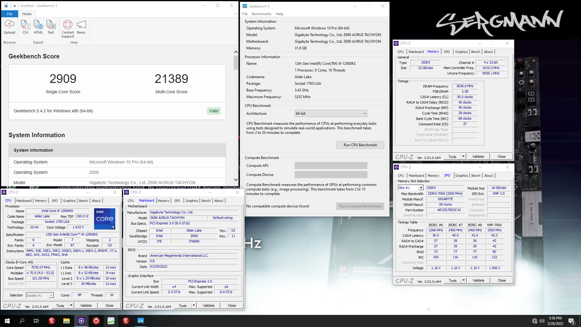Image resolution: width=581 pixels, height=327 pixels.
Task: Click the network globe tray icon
Action: pyautogui.click(x=535, y=321)
